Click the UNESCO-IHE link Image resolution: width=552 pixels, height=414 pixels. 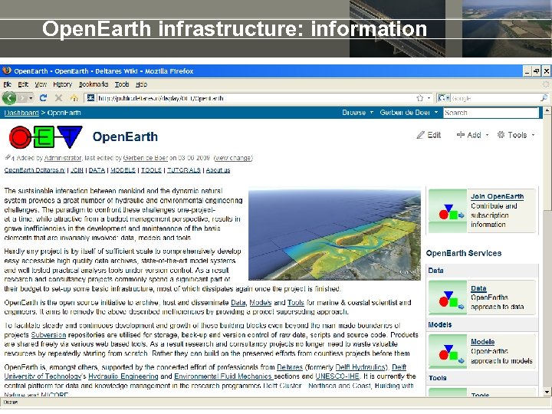pyautogui.click(x=337, y=376)
